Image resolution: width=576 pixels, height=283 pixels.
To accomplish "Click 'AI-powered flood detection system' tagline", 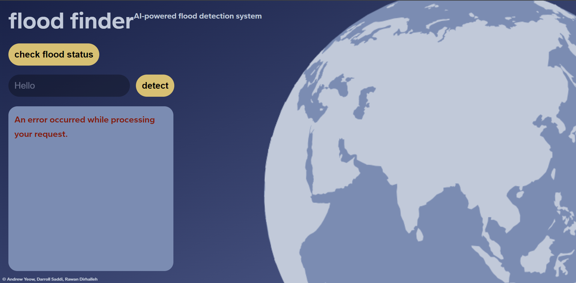I will pyautogui.click(x=198, y=16).
